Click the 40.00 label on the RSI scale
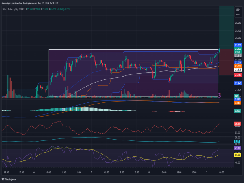Viewport: 244px width, 183px height. 237,162
